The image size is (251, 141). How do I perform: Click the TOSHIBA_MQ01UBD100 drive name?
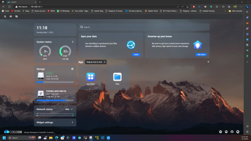point(56,91)
